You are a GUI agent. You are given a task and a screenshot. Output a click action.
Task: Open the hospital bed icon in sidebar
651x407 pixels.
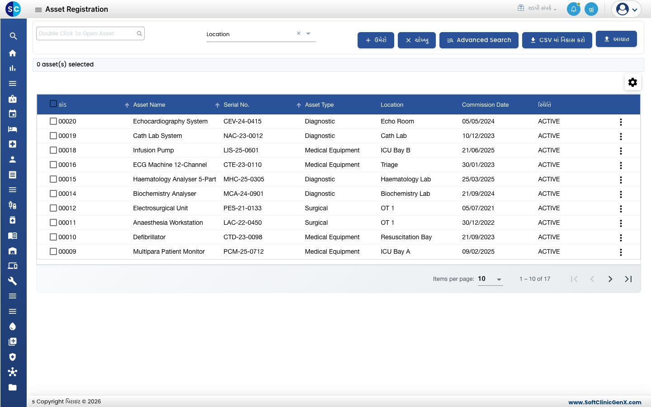(x=13, y=129)
